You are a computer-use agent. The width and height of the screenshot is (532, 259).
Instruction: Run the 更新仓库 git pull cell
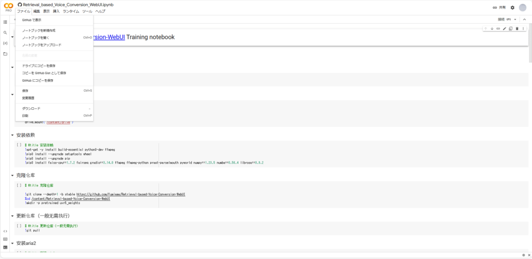[x=19, y=225]
